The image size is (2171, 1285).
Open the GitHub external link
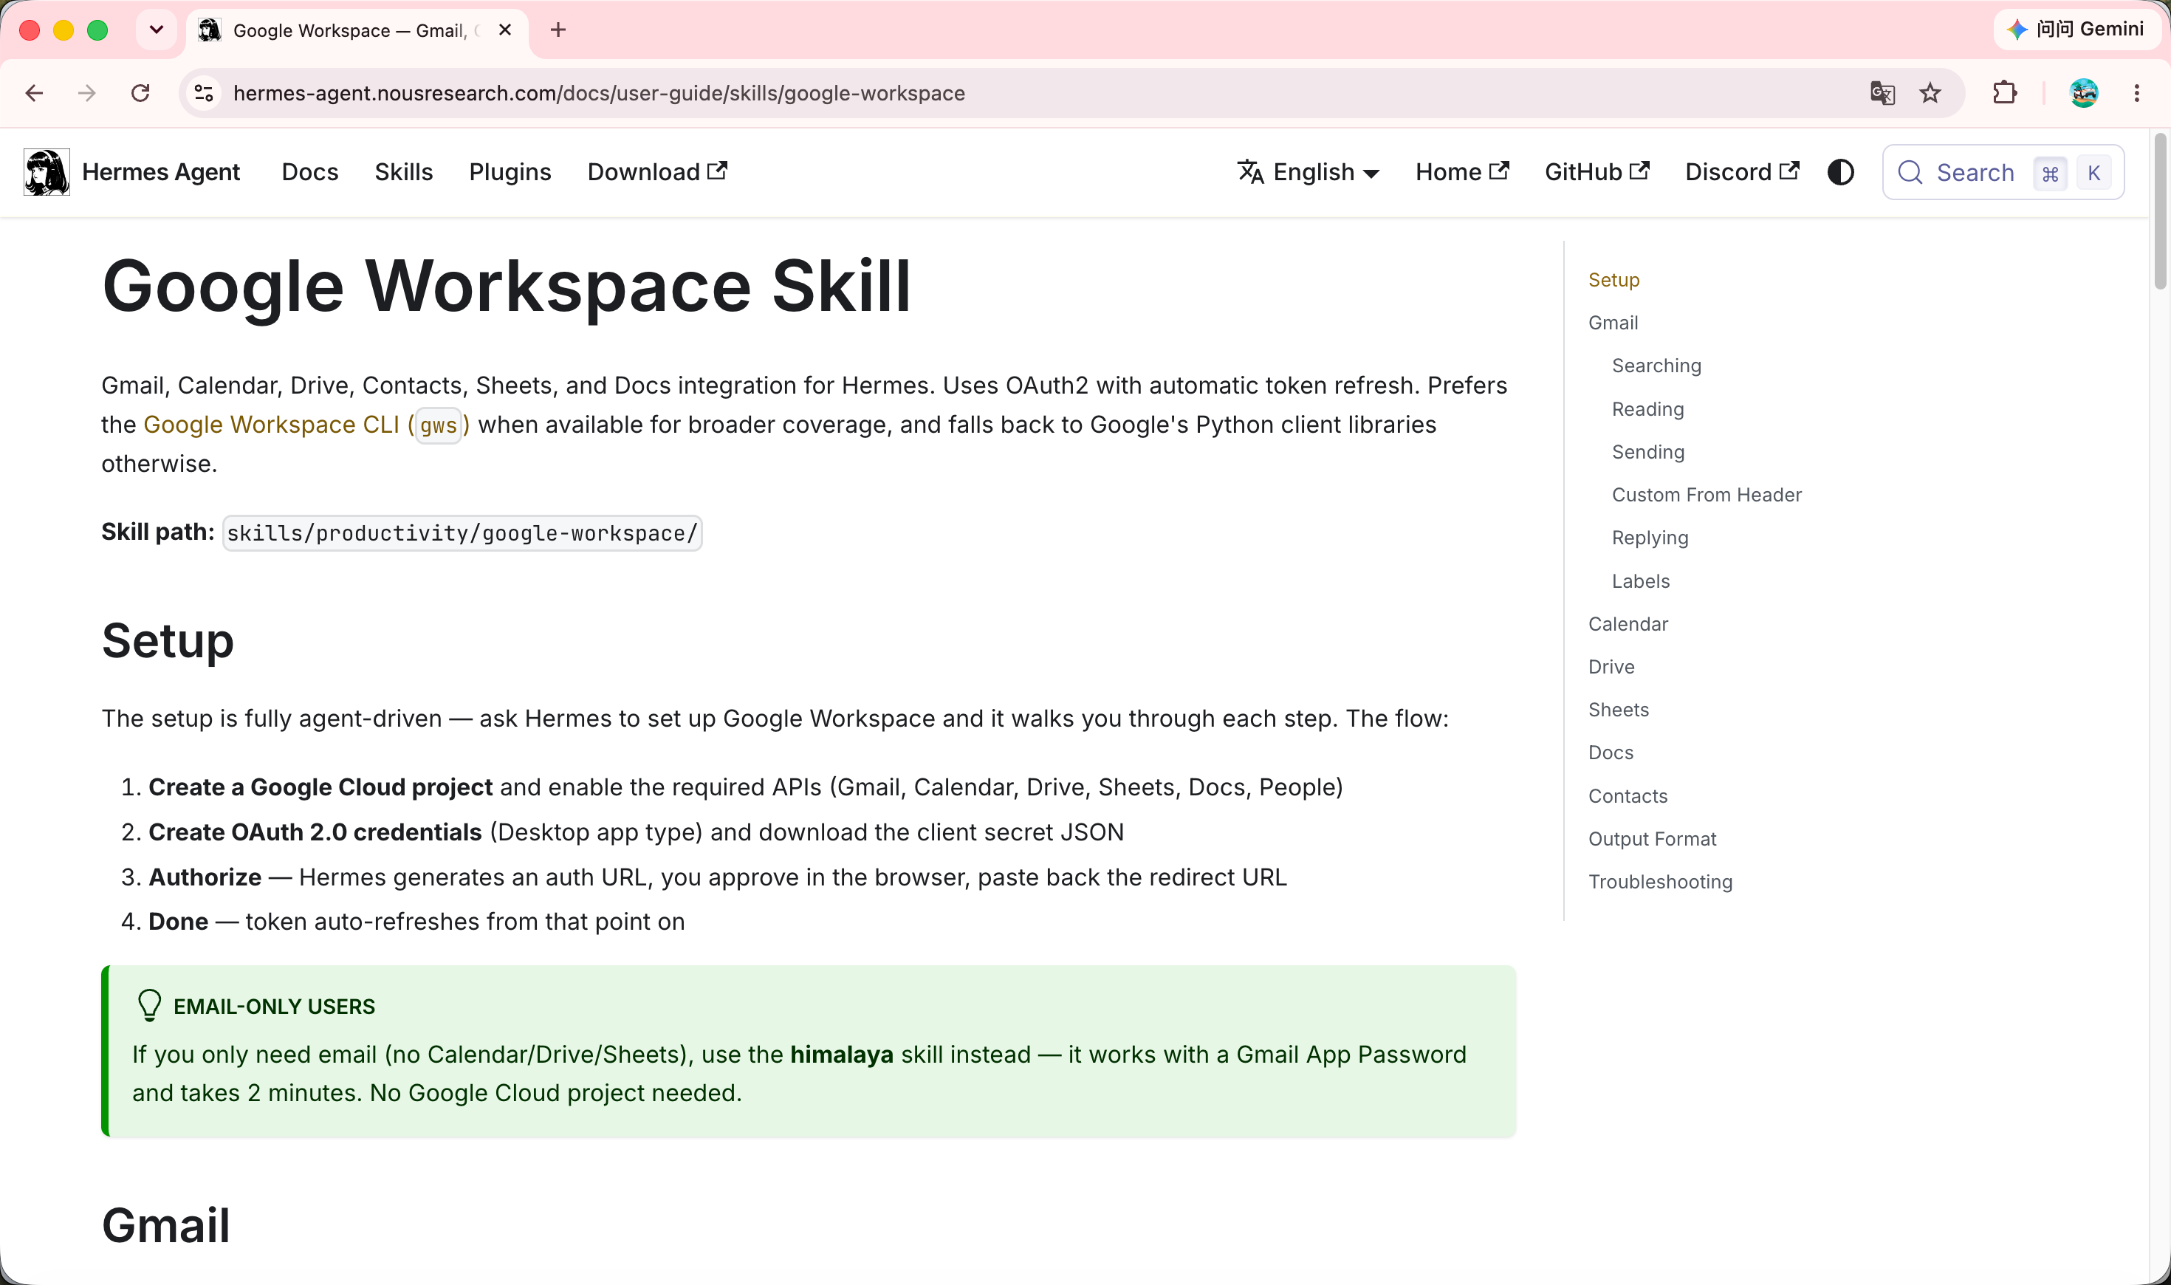[1597, 171]
